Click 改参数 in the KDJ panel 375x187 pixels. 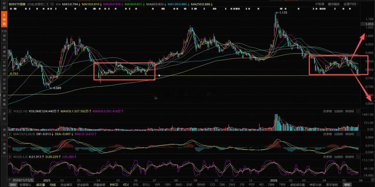pos(328,157)
